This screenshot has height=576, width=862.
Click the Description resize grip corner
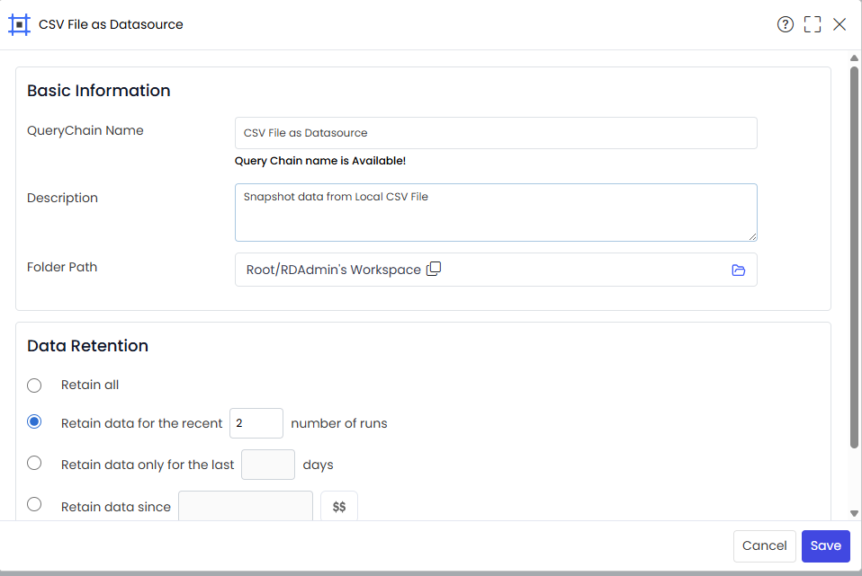[752, 236]
